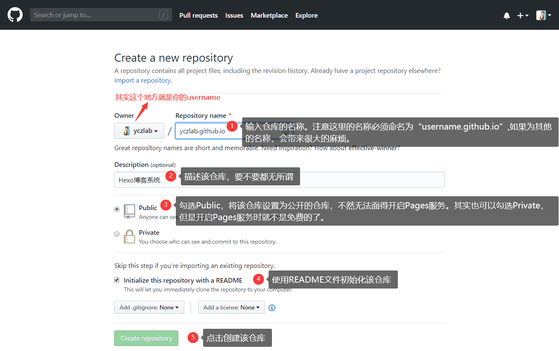Follow the Import a repository link
Viewport: 559px width, 351px height.
[x=143, y=81]
